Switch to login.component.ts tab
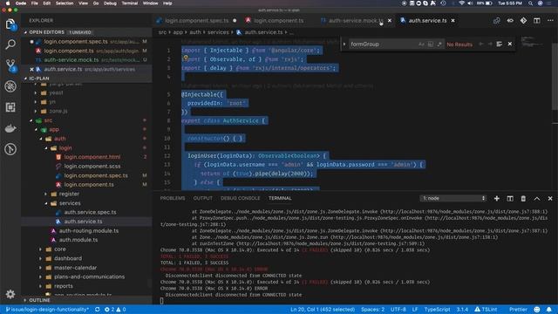This screenshot has width=558, height=314. pos(278,21)
